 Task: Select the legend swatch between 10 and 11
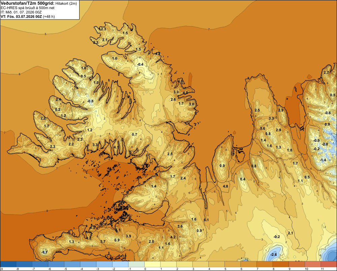[313, 264]
